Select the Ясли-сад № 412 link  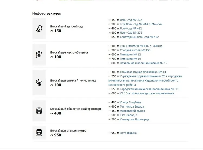pos(131,29)
